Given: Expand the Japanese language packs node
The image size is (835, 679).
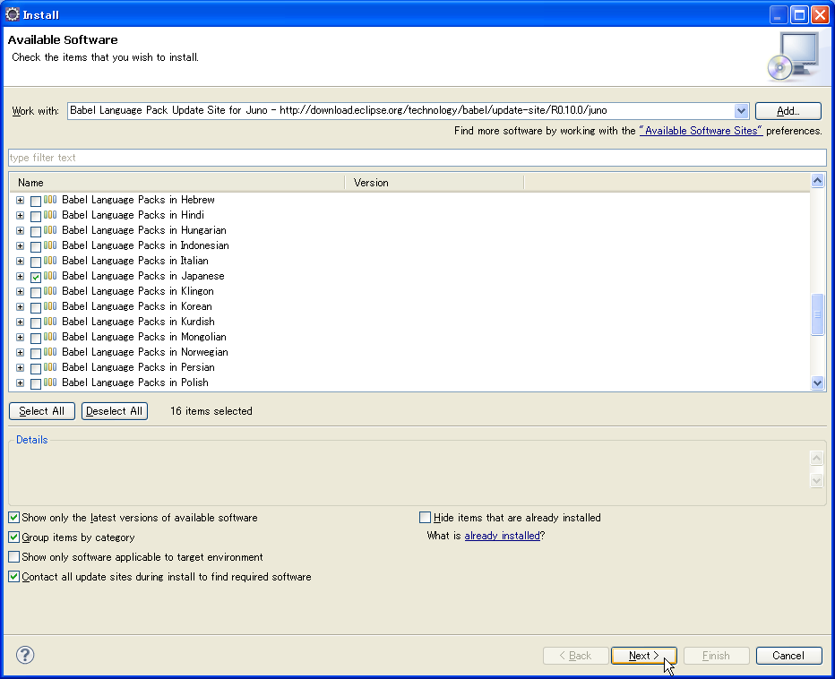Looking at the screenshot, I should click(x=21, y=277).
